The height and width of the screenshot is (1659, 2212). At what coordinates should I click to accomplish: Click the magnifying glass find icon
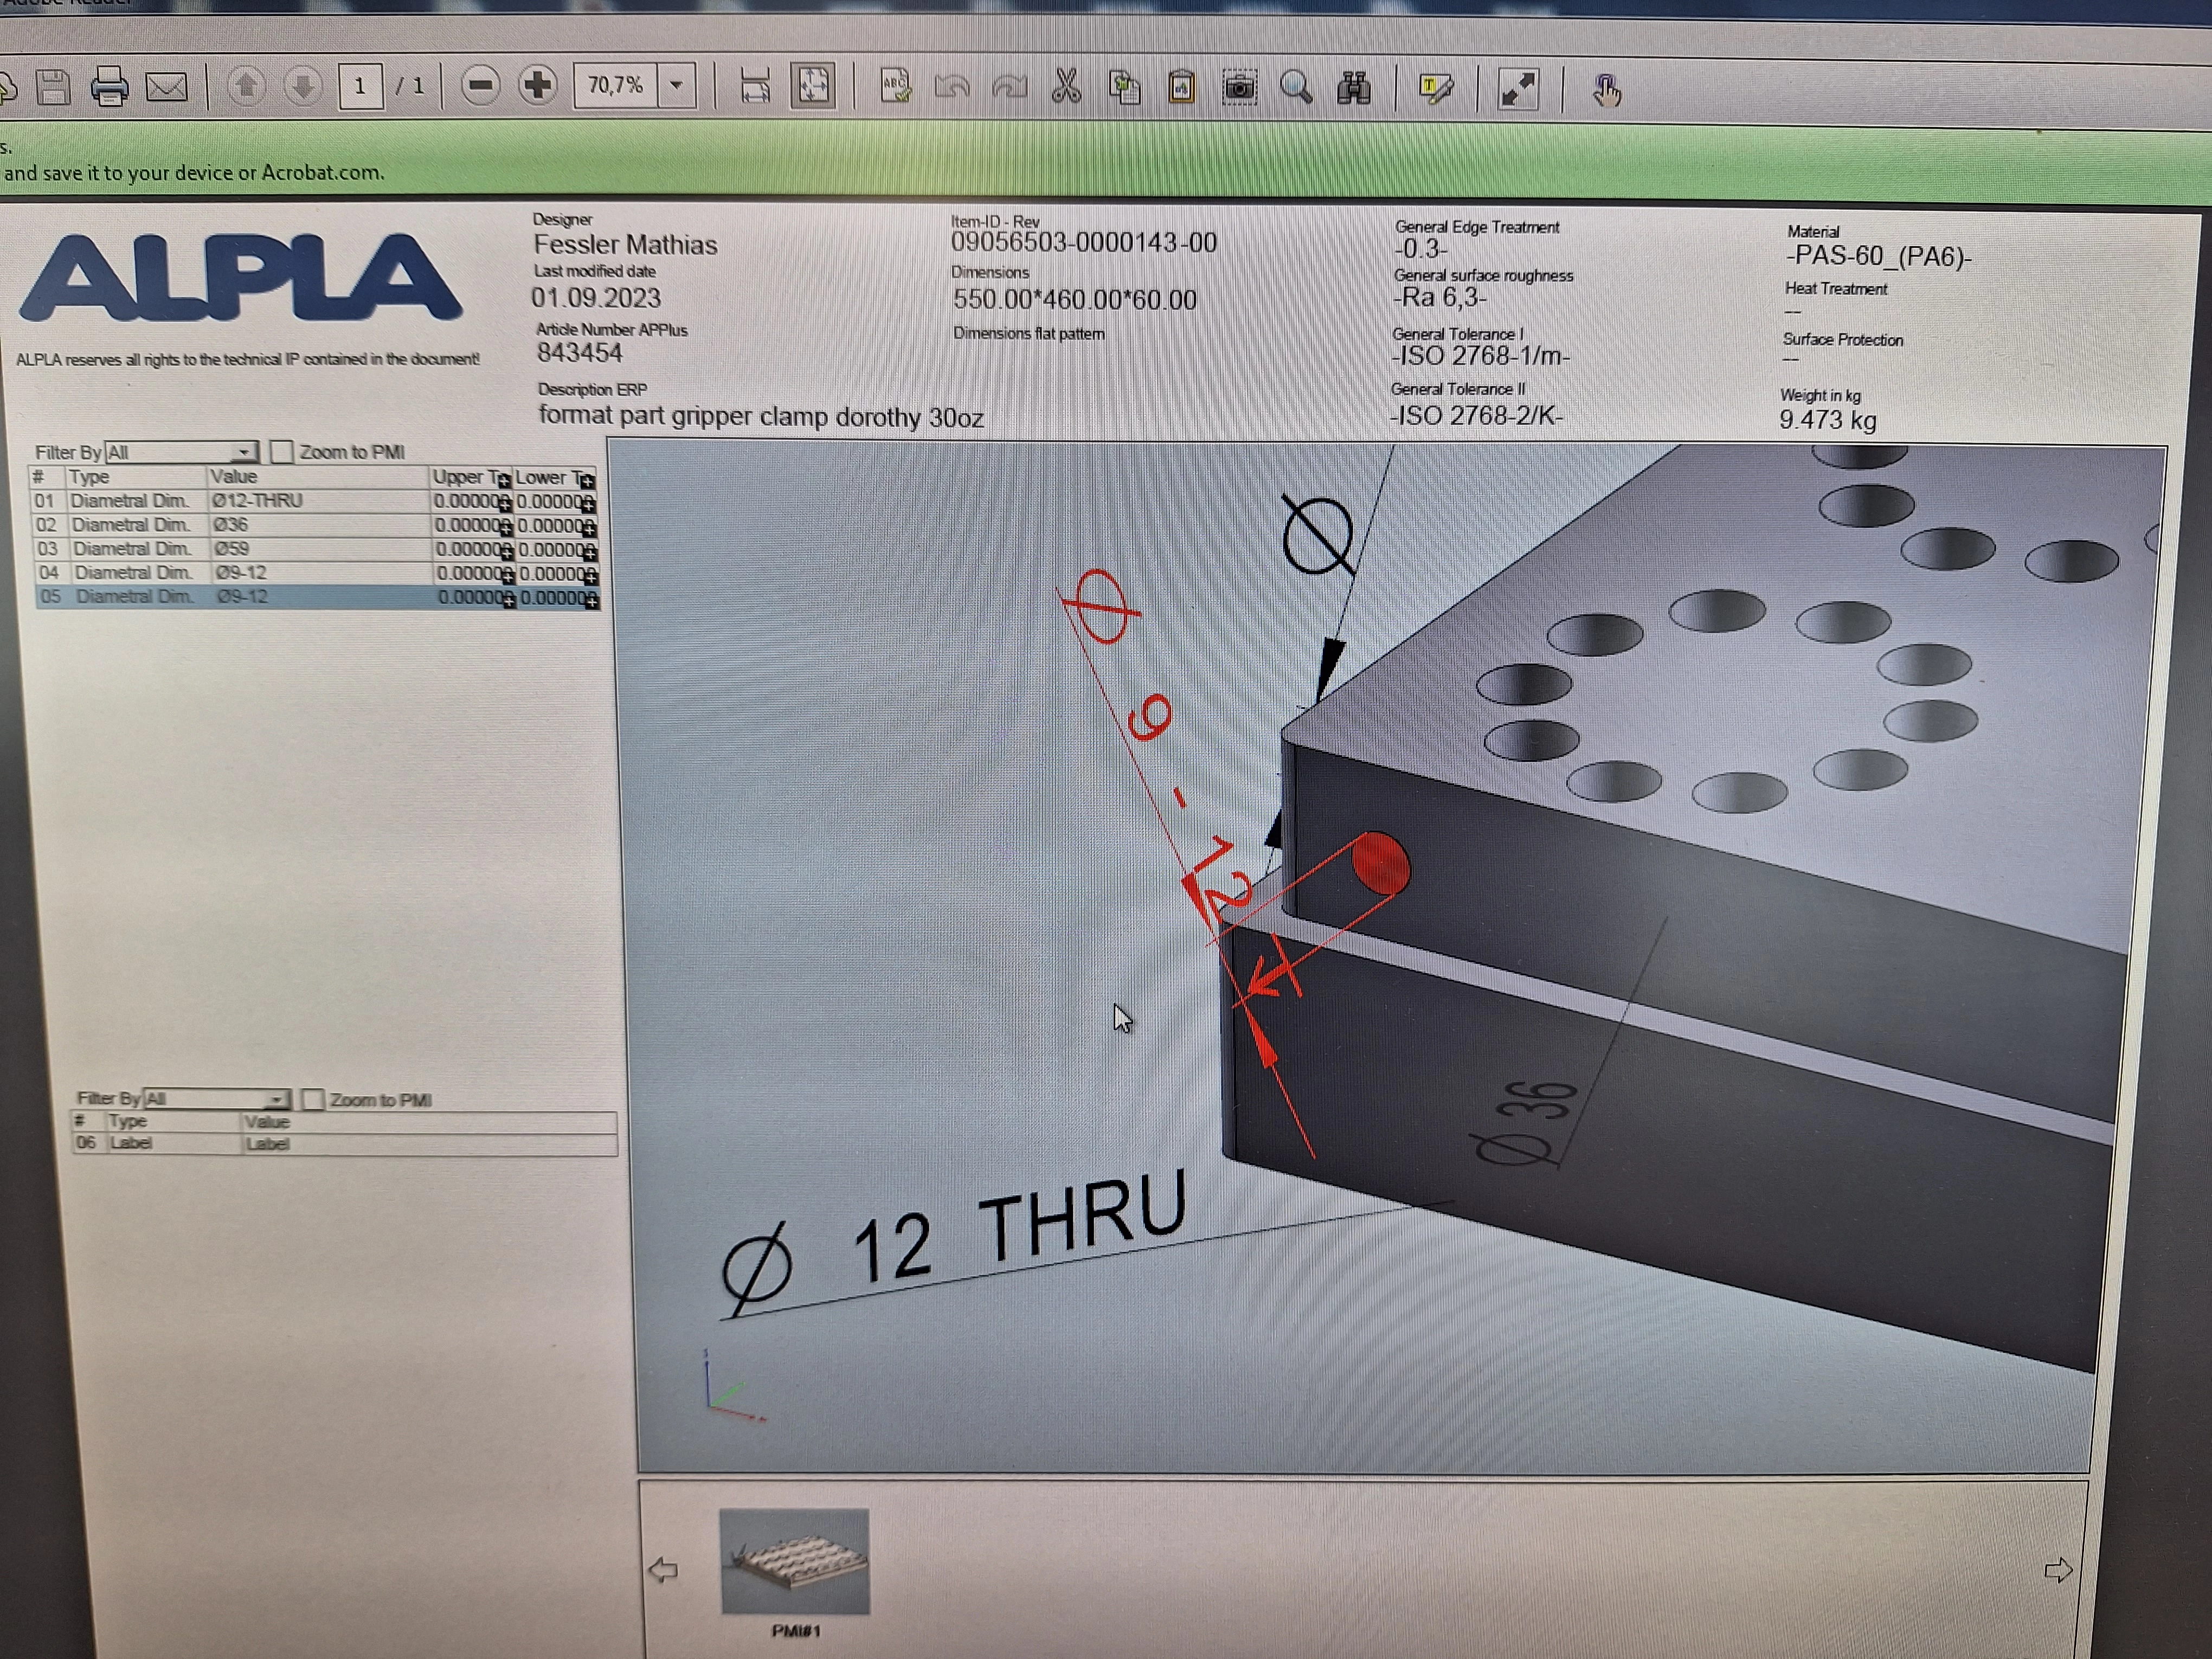coord(1296,89)
